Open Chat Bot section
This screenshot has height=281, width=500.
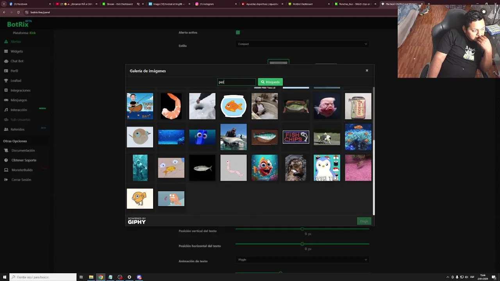point(17,61)
